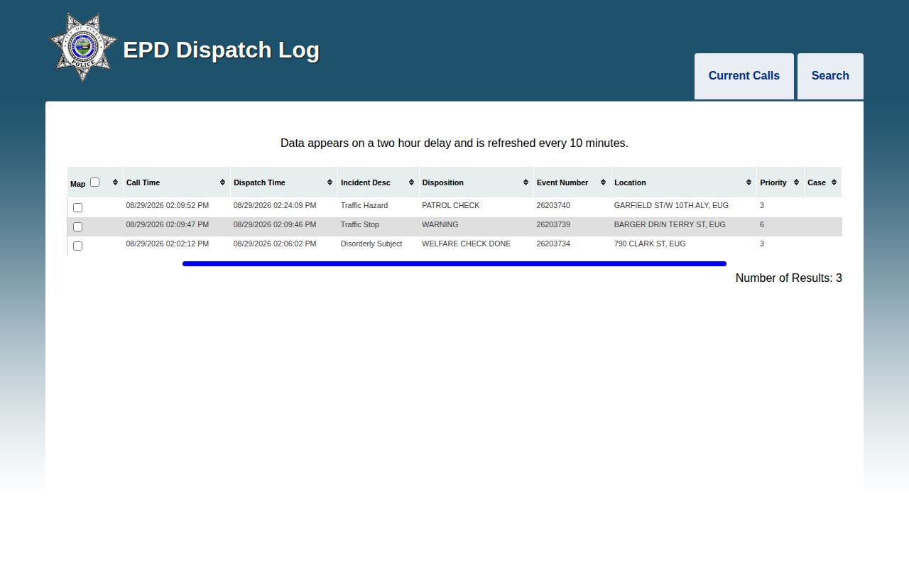
Task: Click location GARFIELD ST/W 10TH ALY, EUG
Action: [x=671, y=205]
